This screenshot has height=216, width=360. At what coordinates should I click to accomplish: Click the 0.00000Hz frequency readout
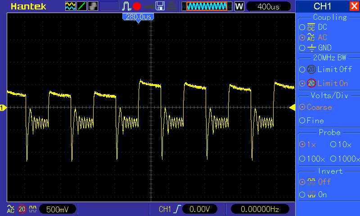point(260,209)
